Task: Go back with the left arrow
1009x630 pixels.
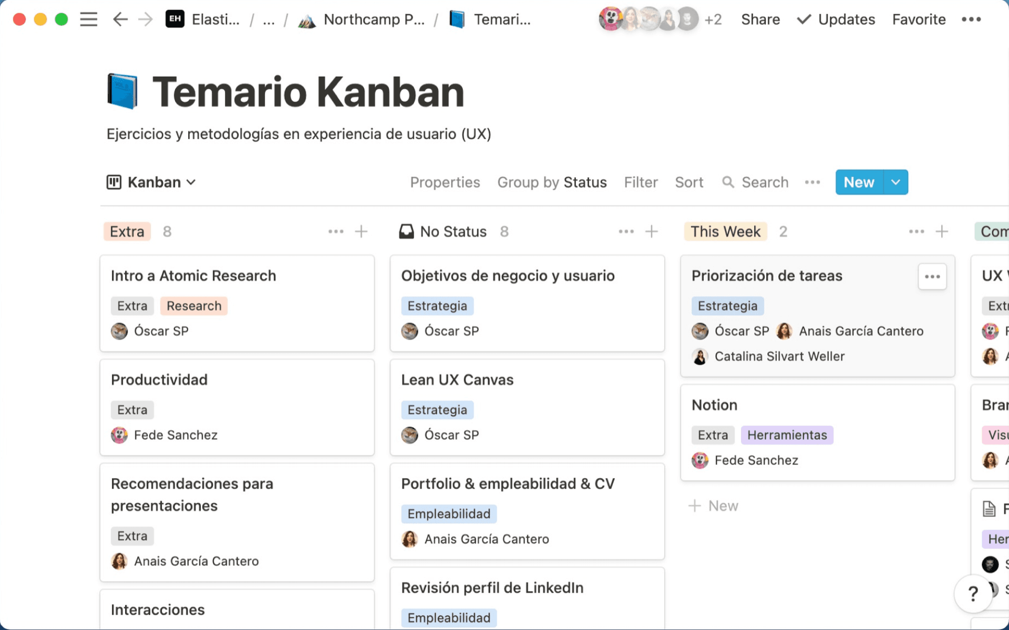Action: pos(120,19)
